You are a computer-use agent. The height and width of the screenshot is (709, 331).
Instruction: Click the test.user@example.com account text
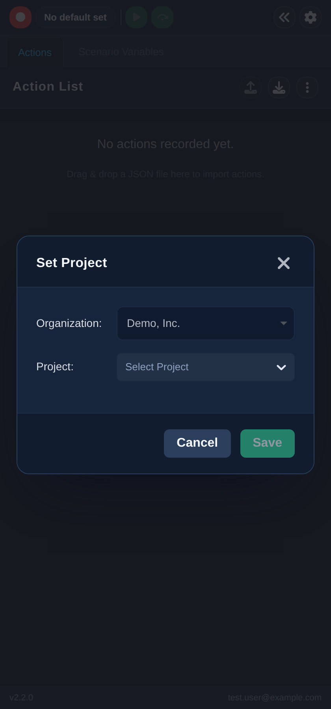click(275, 698)
